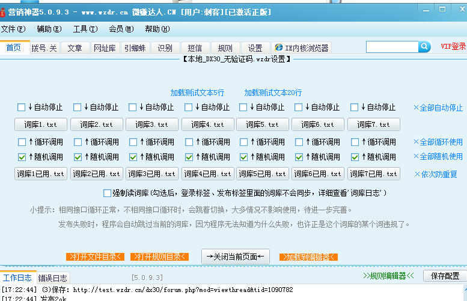Switch to the 拨号.关 tab

44,48
